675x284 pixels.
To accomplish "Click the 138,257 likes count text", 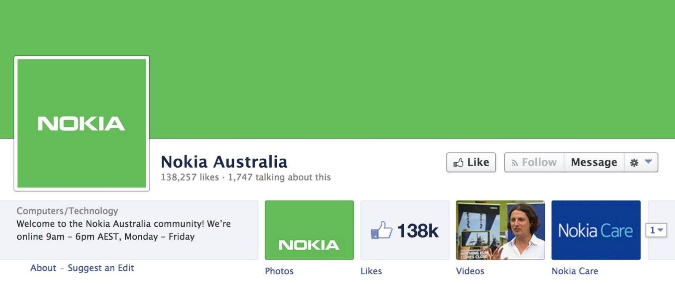I will pyautogui.click(x=190, y=177).
